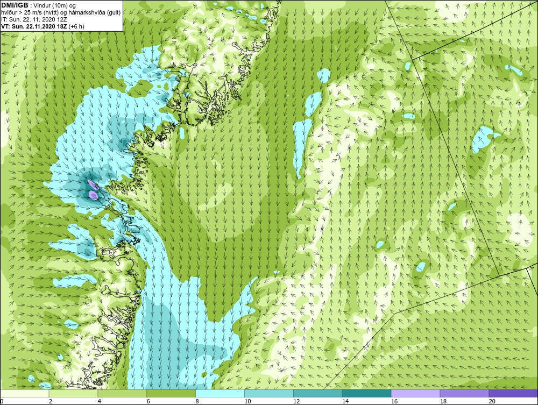The width and height of the screenshot is (538, 405).
Task: Click the '0' scale label
Action: coord(2,401)
